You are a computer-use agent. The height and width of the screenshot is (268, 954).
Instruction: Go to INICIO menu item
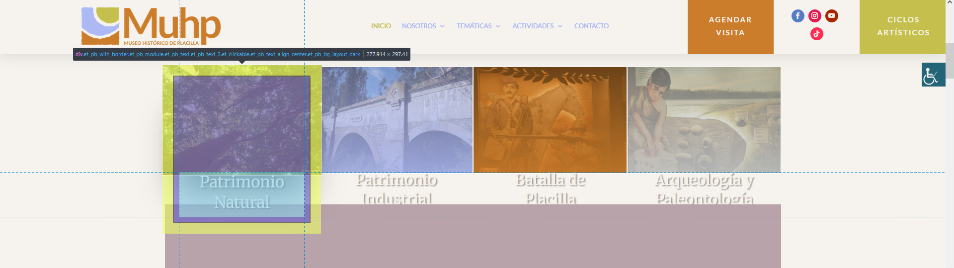[x=381, y=26]
